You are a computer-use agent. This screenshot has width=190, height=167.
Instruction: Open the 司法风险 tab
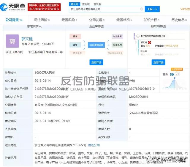(42, 20)
